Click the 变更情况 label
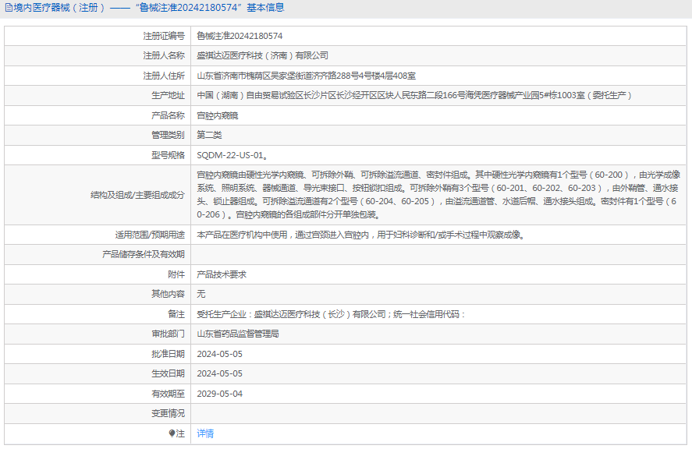Screen dimensions: 692x449 (x=169, y=413)
